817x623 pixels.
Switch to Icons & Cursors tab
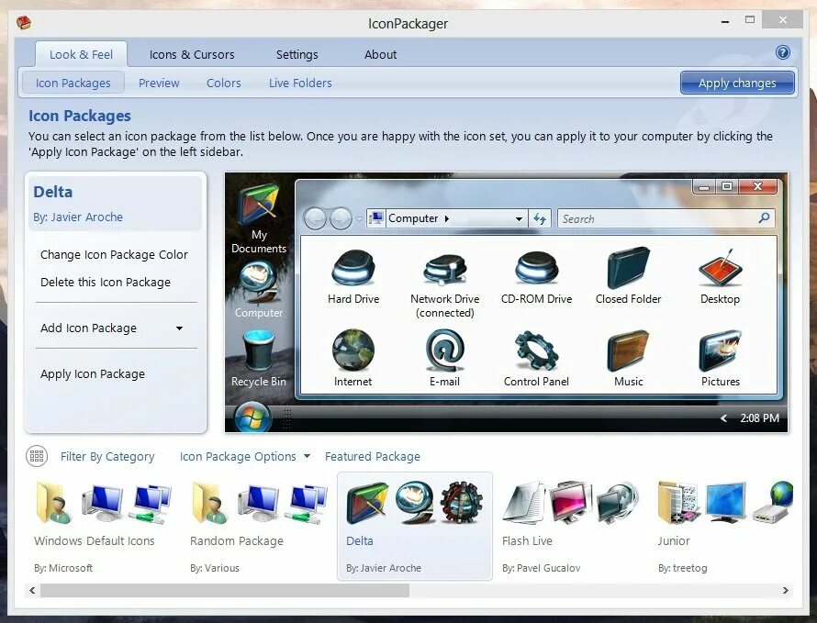tap(192, 55)
